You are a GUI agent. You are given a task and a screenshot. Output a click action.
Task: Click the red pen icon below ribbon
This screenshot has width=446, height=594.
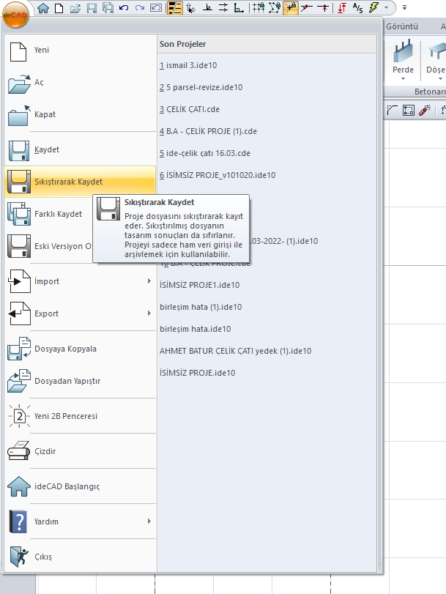pyautogui.click(x=425, y=111)
